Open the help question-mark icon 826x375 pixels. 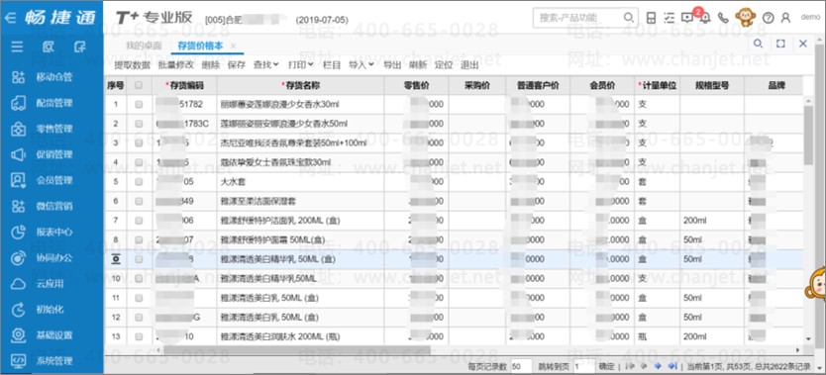click(768, 18)
